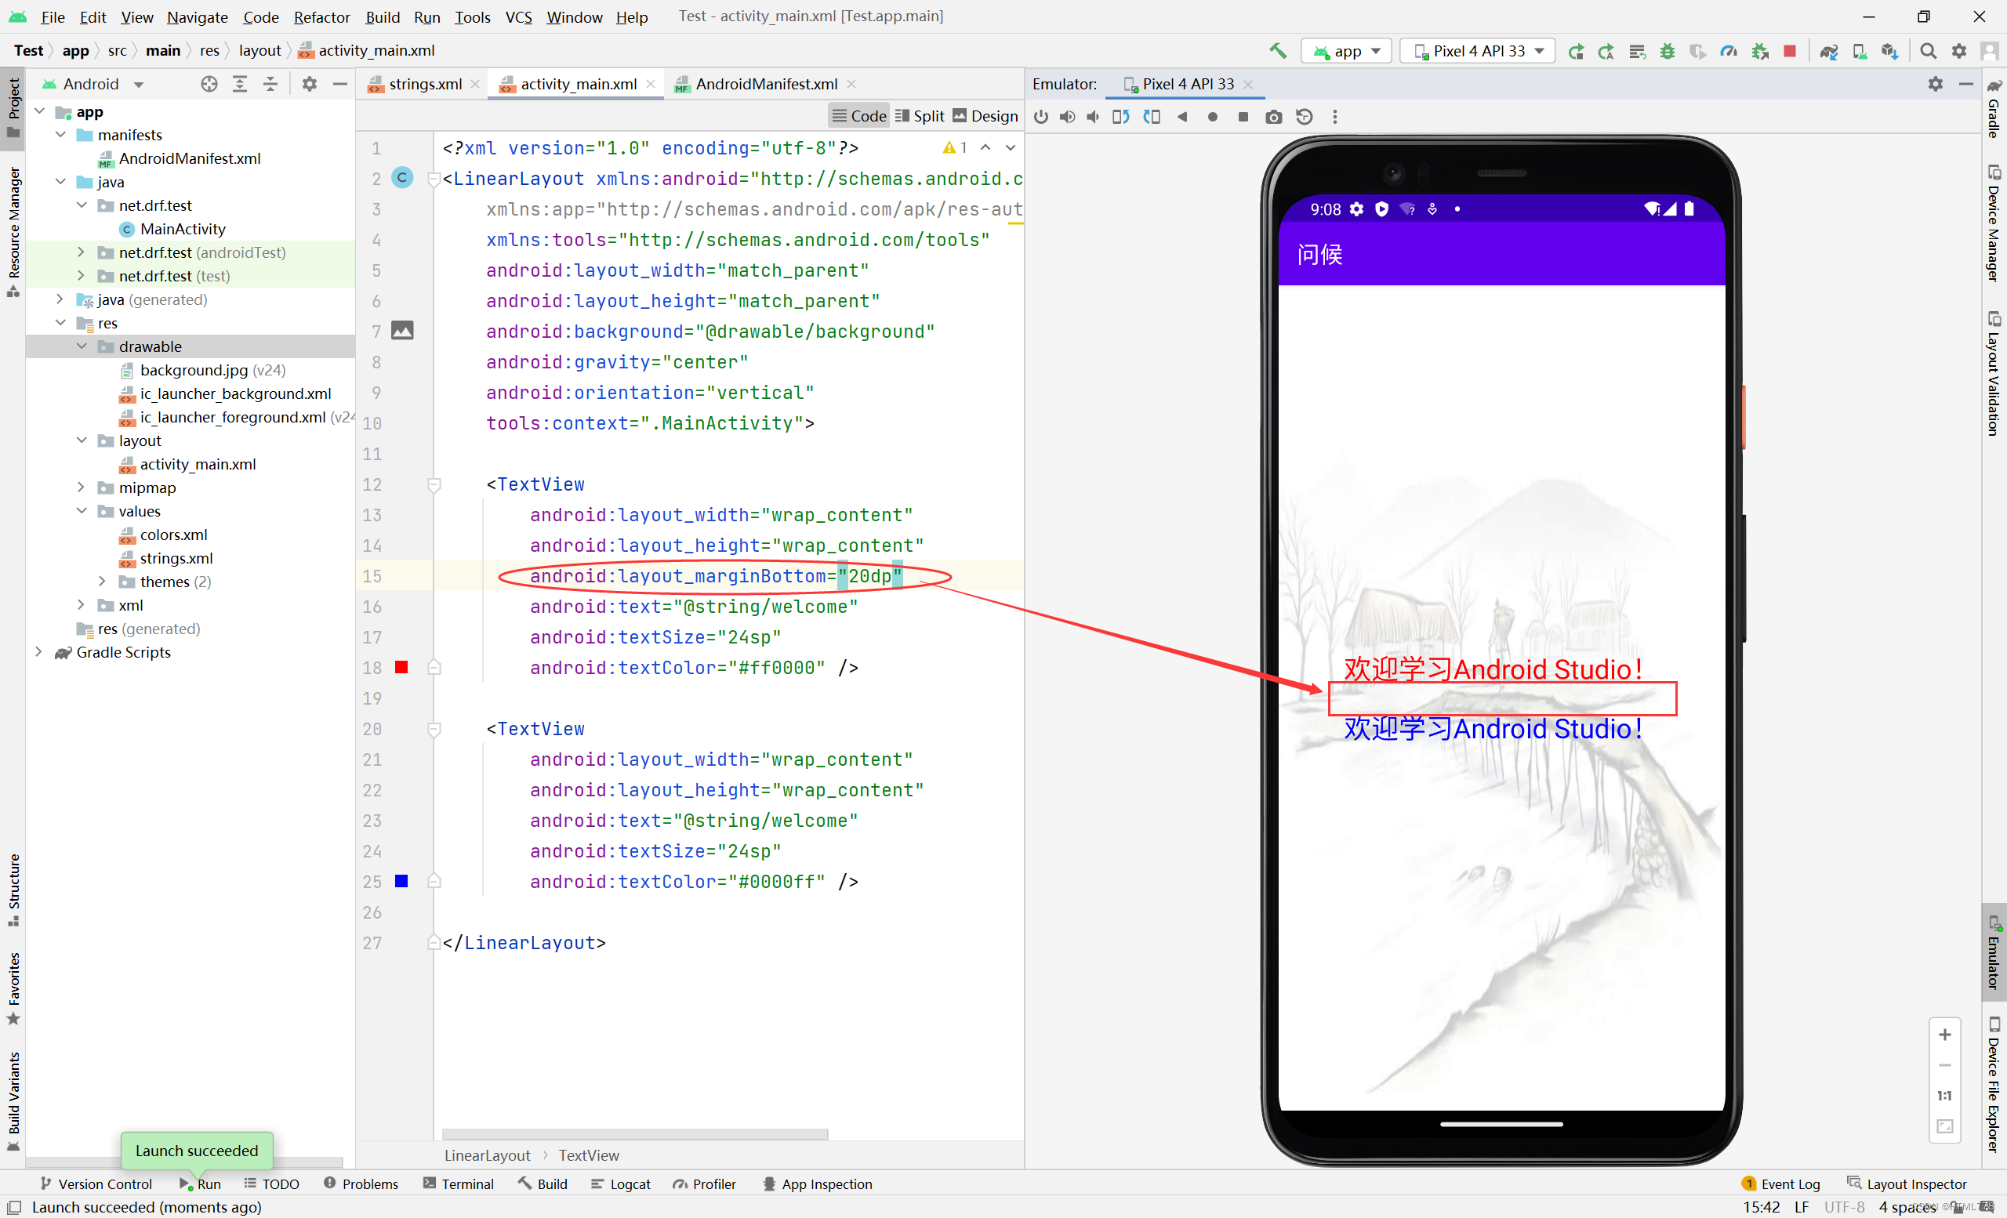The image size is (2007, 1218).
Task: Click the emulator volume up icon
Action: point(1067,117)
